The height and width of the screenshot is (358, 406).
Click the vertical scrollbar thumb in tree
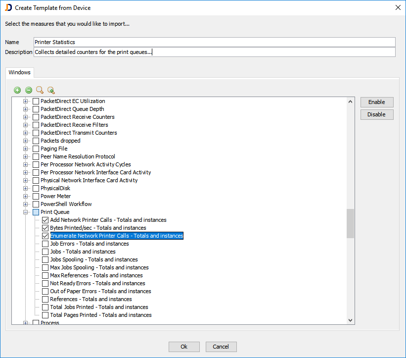click(x=351, y=223)
